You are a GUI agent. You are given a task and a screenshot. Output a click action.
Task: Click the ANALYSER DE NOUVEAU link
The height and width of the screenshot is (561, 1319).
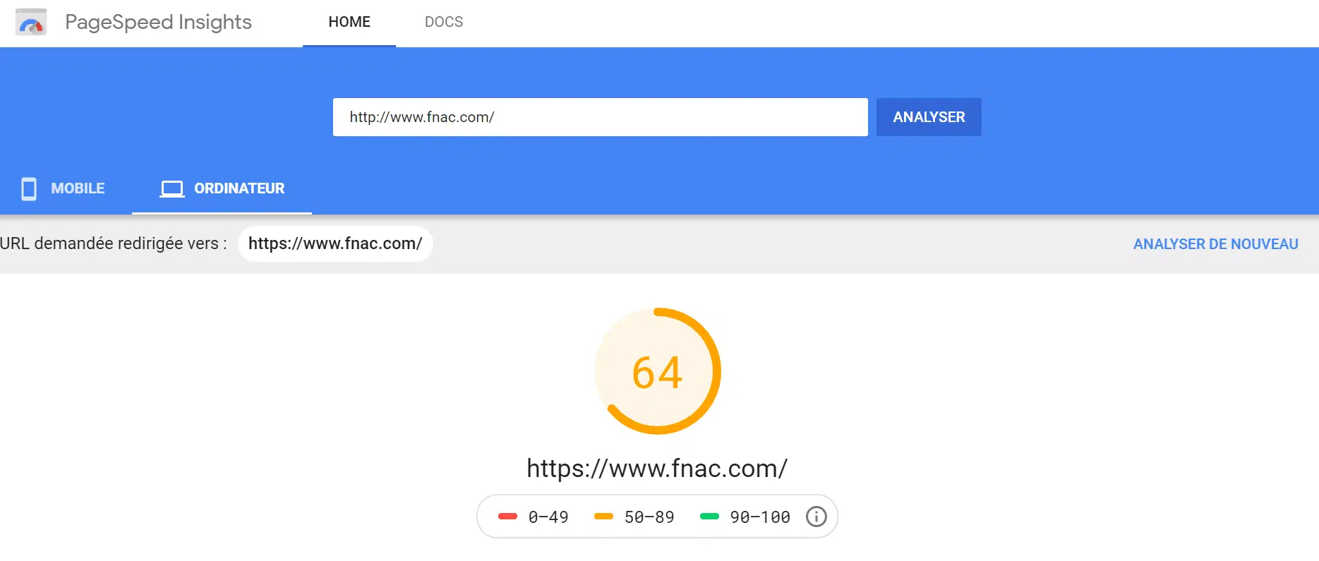1215,244
